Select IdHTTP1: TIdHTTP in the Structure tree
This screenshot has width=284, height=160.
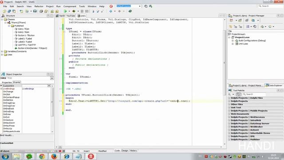[x=27, y=45]
